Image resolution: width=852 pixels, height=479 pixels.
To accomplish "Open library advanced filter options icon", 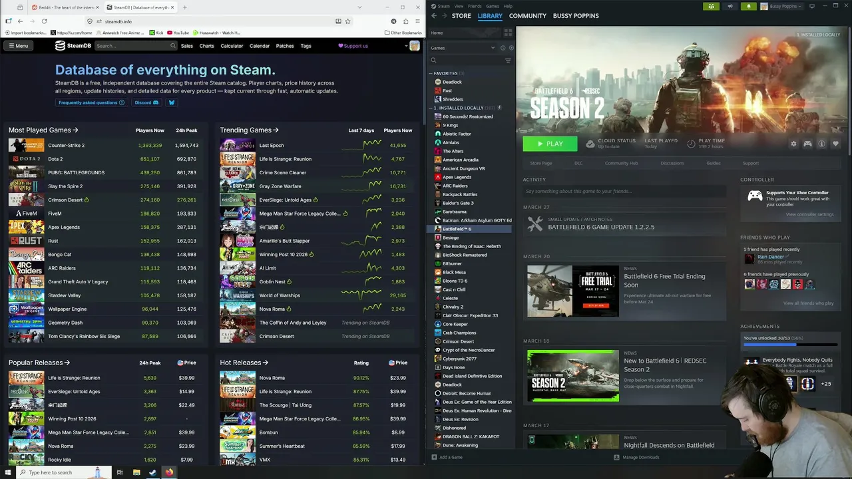I will pos(508,61).
